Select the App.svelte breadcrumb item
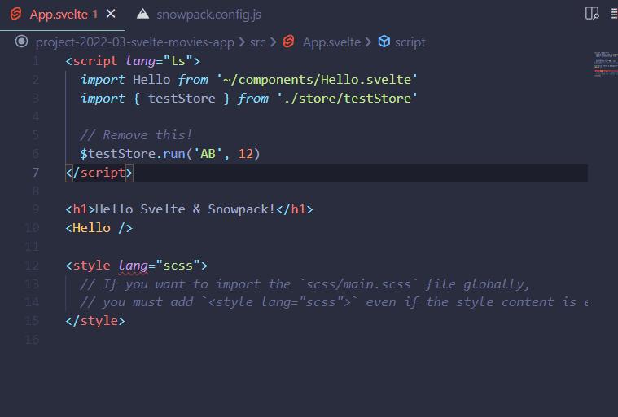 click(x=331, y=42)
